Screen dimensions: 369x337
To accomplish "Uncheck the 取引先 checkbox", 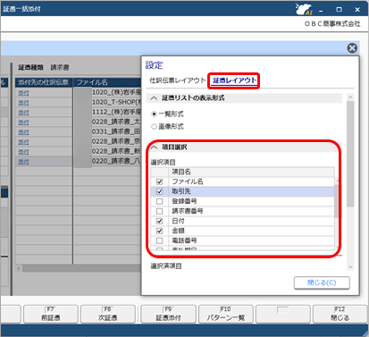I will [x=160, y=191].
